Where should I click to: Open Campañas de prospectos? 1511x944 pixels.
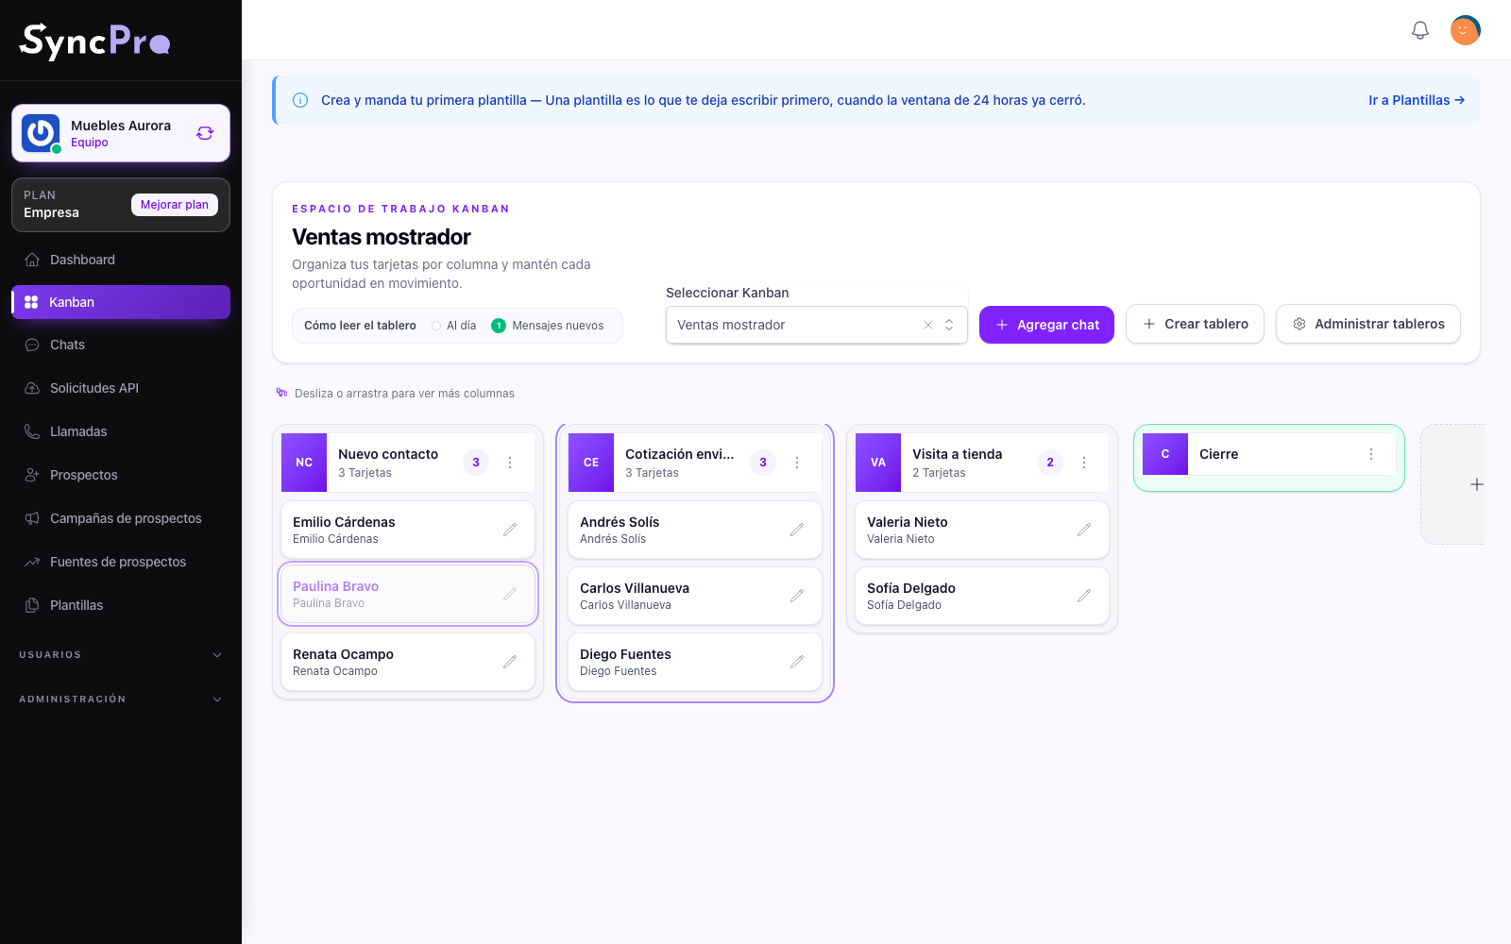pyautogui.click(x=121, y=518)
